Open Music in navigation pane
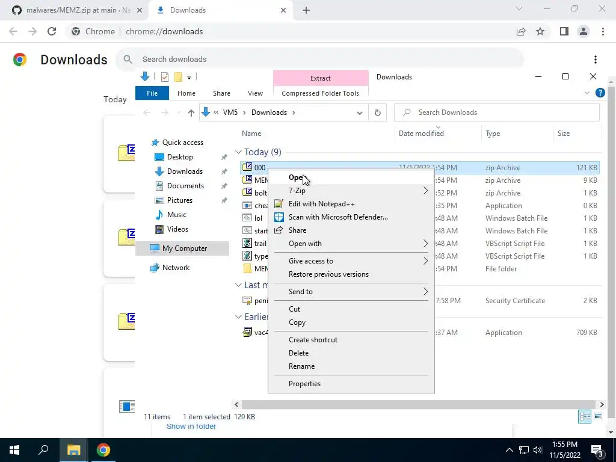 [176, 215]
